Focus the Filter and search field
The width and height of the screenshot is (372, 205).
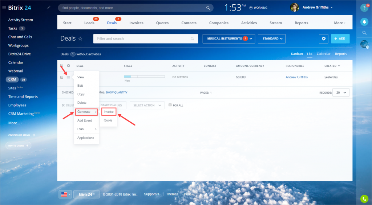146,38
